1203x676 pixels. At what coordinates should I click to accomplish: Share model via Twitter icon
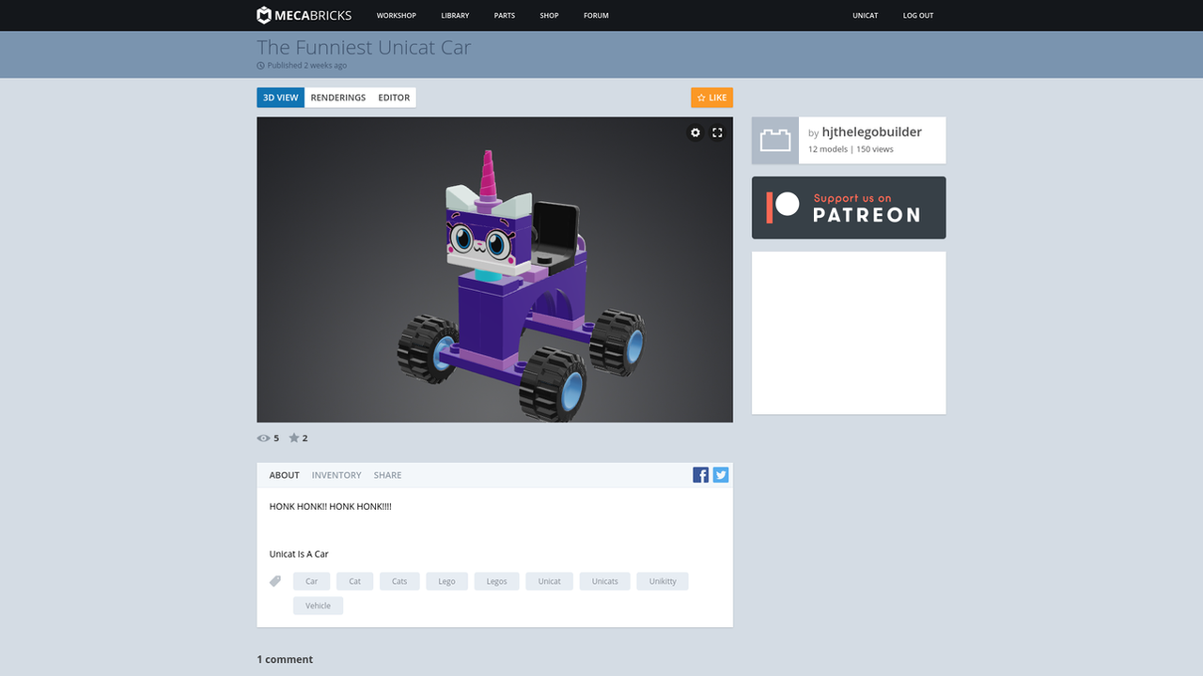tap(721, 475)
